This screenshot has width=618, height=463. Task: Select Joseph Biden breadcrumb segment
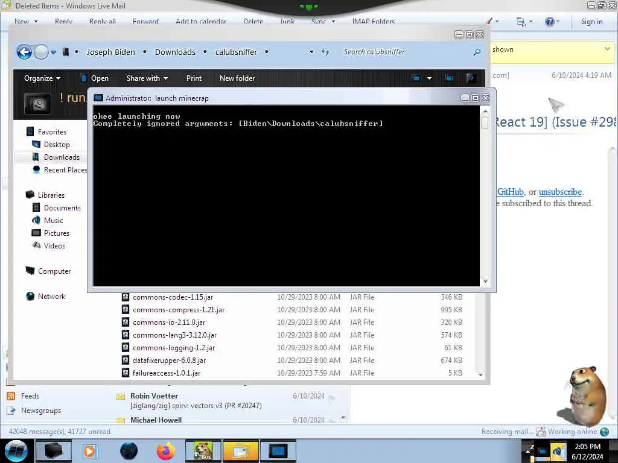pyautogui.click(x=111, y=52)
